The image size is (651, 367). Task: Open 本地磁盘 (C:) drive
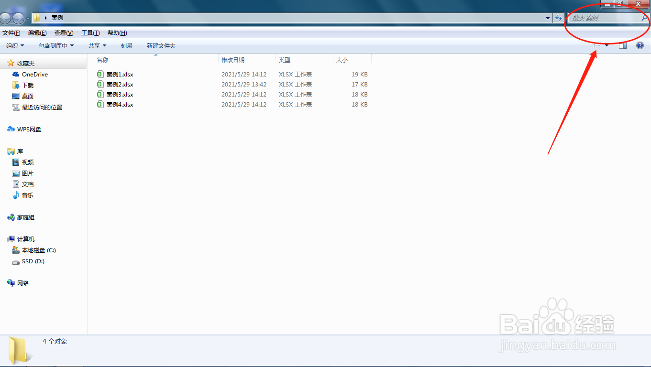[39, 250]
